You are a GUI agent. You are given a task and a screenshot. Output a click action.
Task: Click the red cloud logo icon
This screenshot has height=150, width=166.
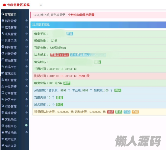[x=4, y=5]
